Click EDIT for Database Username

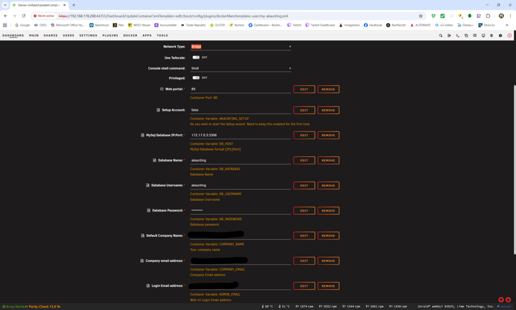[x=304, y=186]
